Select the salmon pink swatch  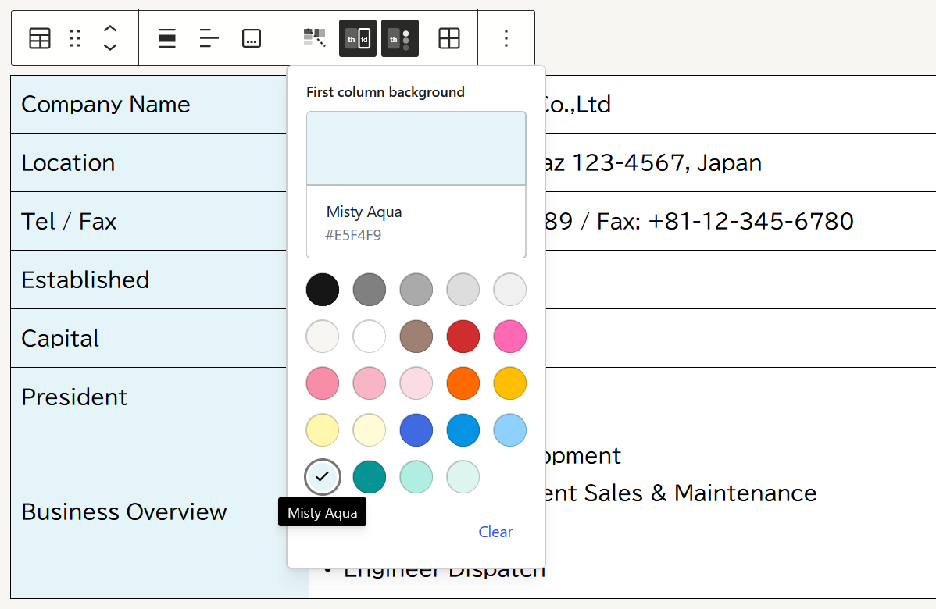323,383
